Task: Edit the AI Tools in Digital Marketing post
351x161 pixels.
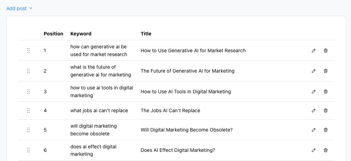Action: 314,92
